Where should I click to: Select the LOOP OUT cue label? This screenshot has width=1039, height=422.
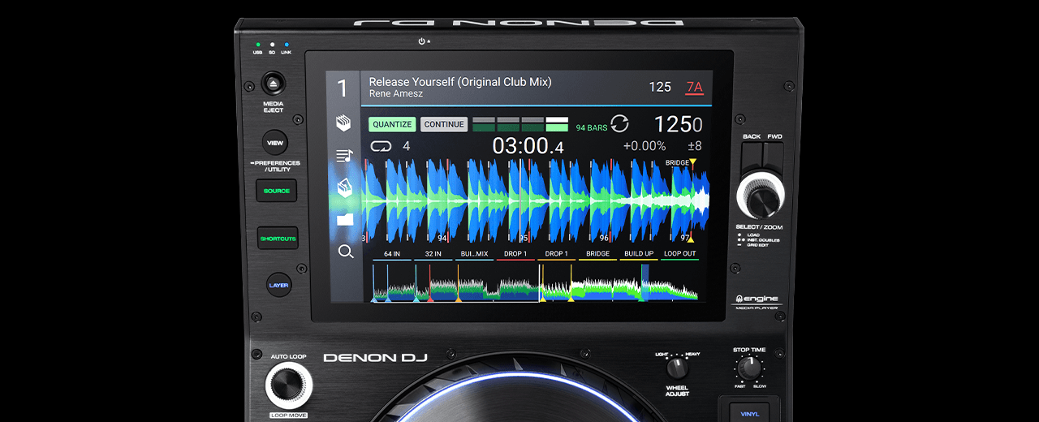(679, 254)
